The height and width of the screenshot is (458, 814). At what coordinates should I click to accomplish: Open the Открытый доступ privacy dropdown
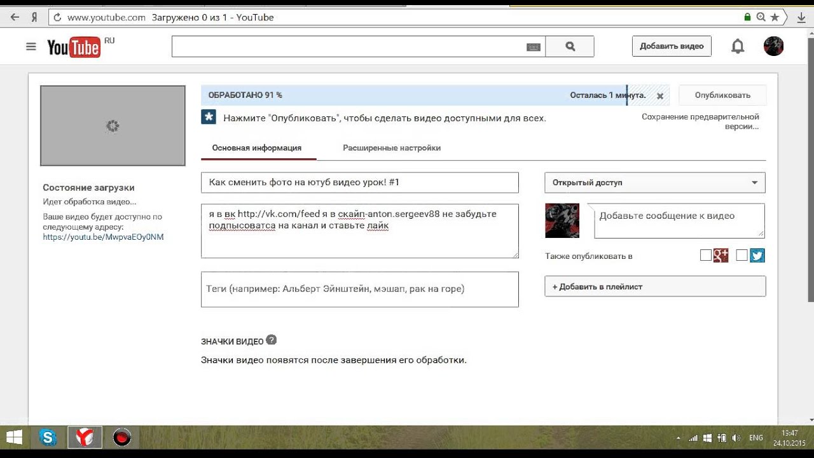click(655, 183)
